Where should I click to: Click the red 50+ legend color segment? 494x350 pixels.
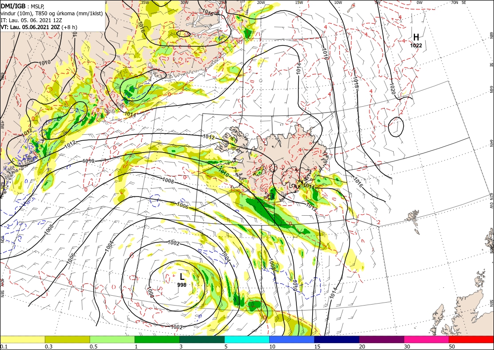[471, 339]
